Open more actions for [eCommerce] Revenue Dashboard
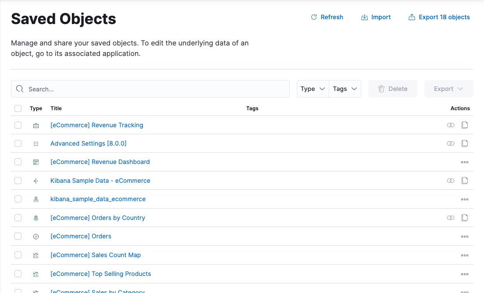Screen dimensions: 484x293 pyautogui.click(x=465, y=162)
